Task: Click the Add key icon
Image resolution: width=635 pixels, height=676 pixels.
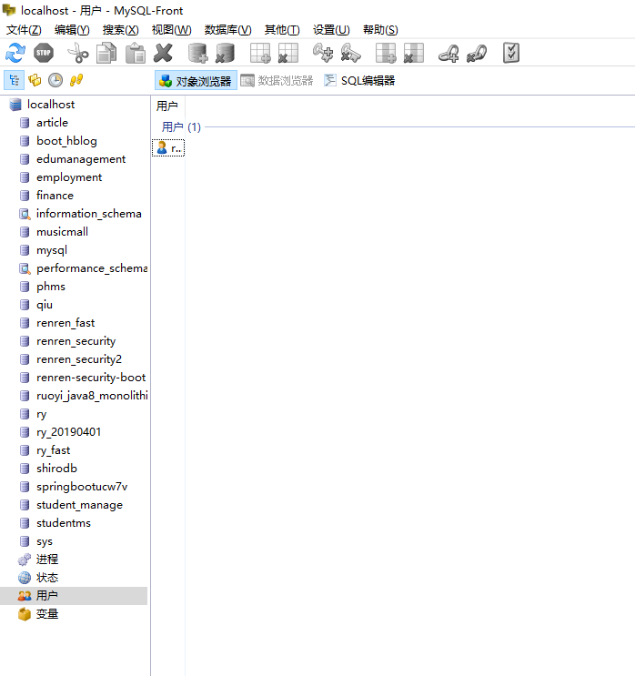Action: (x=323, y=53)
